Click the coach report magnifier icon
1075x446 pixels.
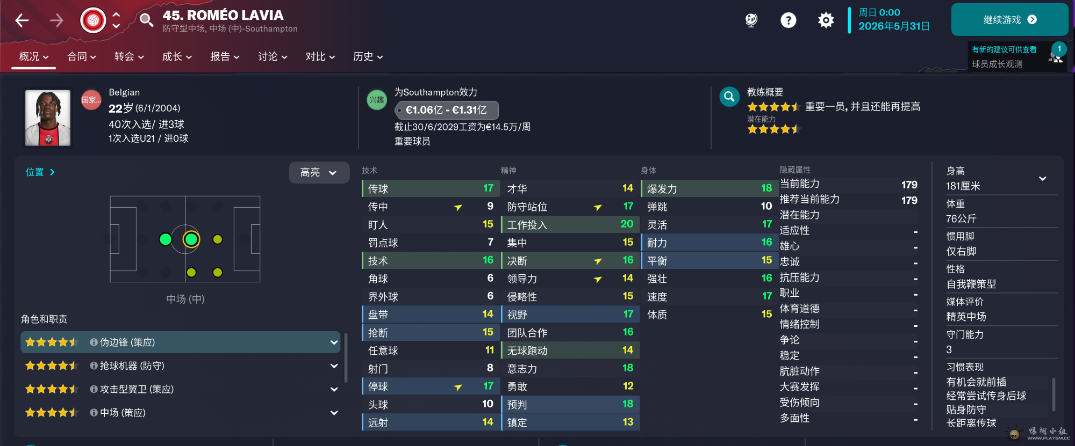(x=729, y=97)
